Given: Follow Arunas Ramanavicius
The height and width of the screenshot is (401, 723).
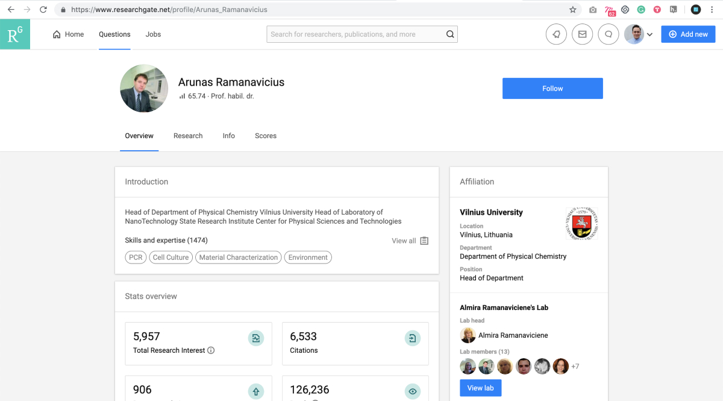Looking at the screenshot, I should pyautogui.click(x=552, y=89).
